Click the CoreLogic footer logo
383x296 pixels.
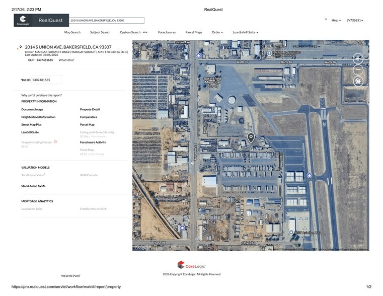pyautogui.click(x=191, y=265)
